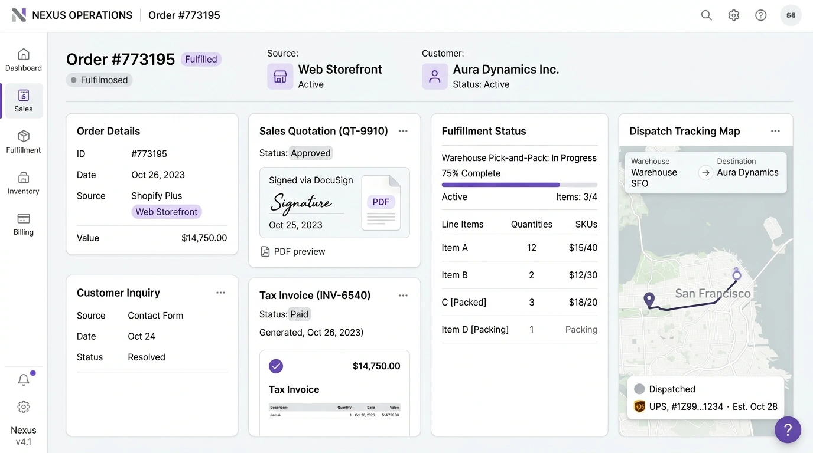Click the PDF preview file icon

[265, 251]
